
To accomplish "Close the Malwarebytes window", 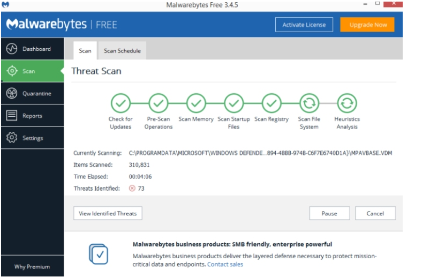I will 393,4.
